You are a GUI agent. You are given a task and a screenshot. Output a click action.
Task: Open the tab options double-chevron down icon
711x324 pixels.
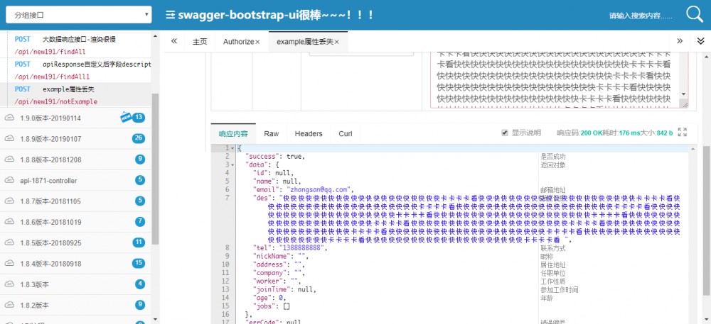tap(700, 41)
